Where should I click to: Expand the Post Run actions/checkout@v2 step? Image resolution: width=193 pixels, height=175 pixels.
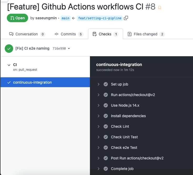click(98, 158)
